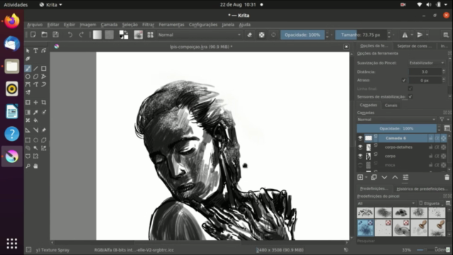
Task: Create a new document from toolbar
Action: pos(33,35)
